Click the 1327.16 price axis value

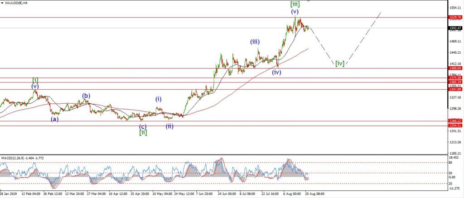[x=455, y=97]
